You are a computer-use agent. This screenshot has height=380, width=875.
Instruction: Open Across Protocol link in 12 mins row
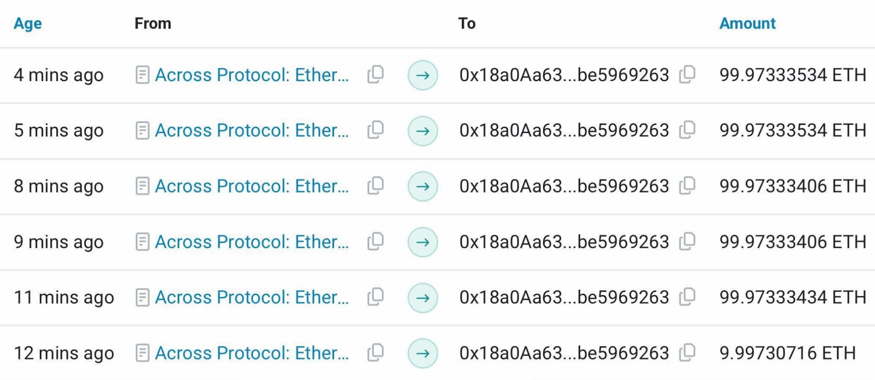252,353
